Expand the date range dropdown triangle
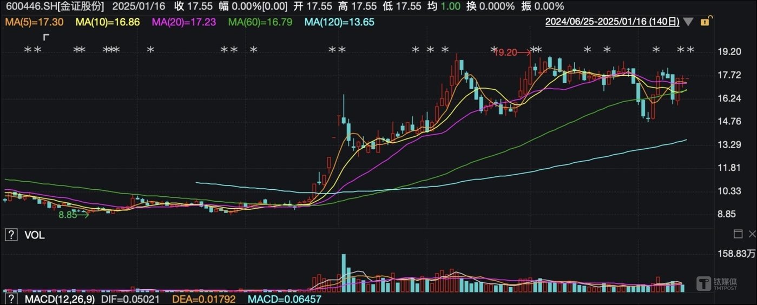The image size is (757, 305). (688, 22)
